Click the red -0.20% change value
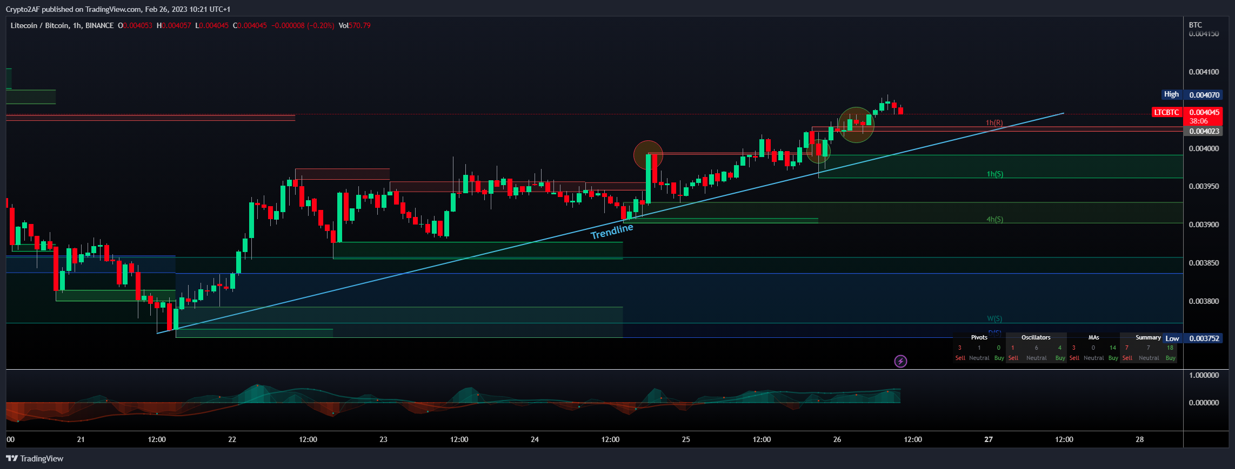The height and width of the screenshot is (469, 1235). coord(321,25)
